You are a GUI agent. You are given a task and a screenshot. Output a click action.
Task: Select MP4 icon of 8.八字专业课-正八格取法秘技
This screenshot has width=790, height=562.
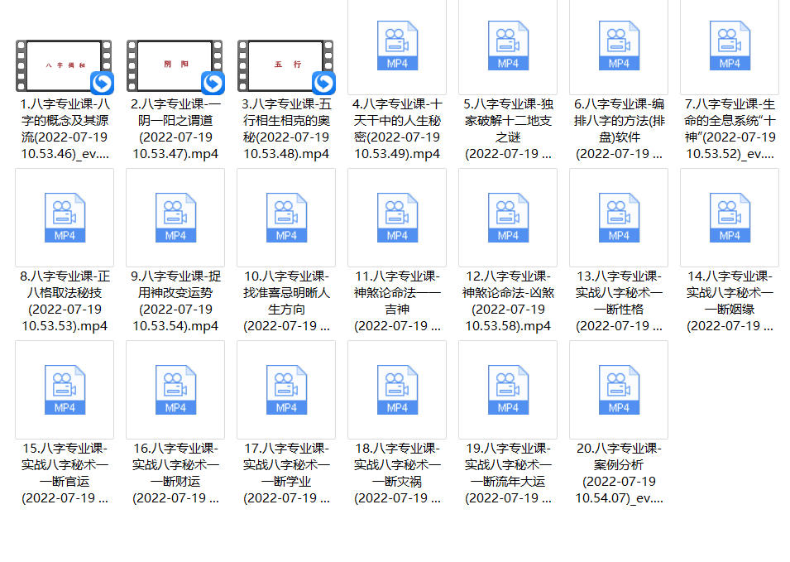tap(65, 217)
